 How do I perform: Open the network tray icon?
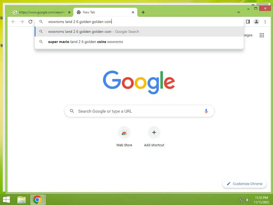pyautogui.click(x=242, y=200)
